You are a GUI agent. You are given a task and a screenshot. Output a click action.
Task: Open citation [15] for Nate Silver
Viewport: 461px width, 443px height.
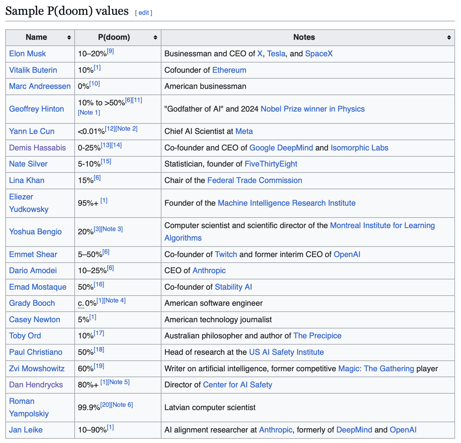(x=106, y=161)
